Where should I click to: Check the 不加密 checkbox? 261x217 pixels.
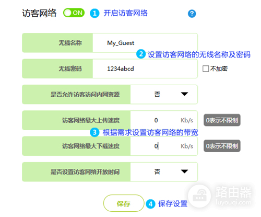[x=206, y=68]
